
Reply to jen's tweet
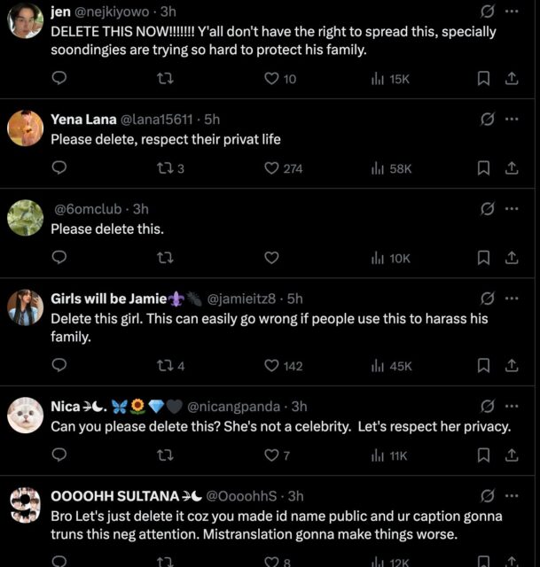(59, 79)
